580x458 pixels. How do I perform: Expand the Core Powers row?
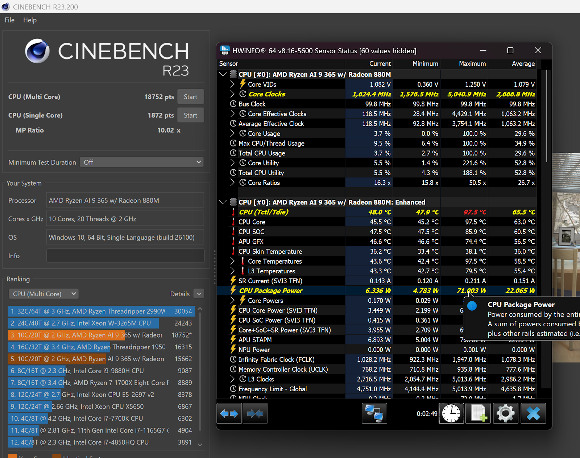tap(232, 300)
